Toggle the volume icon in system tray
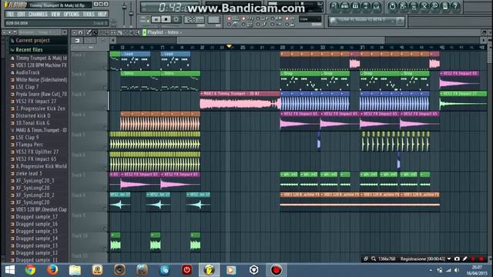The height and width of the screenshot is (277, 493). 457,270
